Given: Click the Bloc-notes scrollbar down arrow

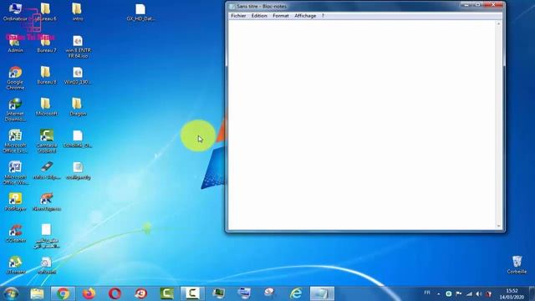Looking at the screenshot, I should point(498,227).
